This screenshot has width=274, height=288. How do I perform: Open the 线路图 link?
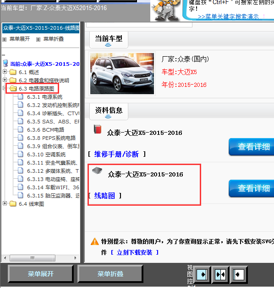tap(104, 196)
